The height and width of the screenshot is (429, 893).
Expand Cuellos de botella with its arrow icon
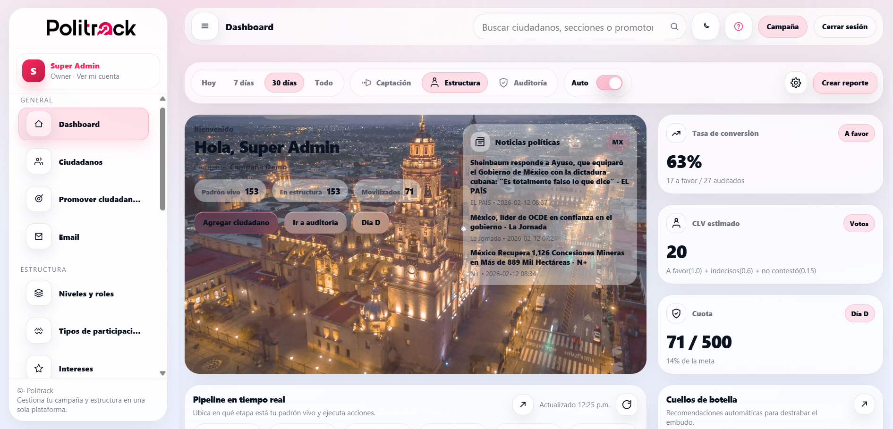point(864,404)
